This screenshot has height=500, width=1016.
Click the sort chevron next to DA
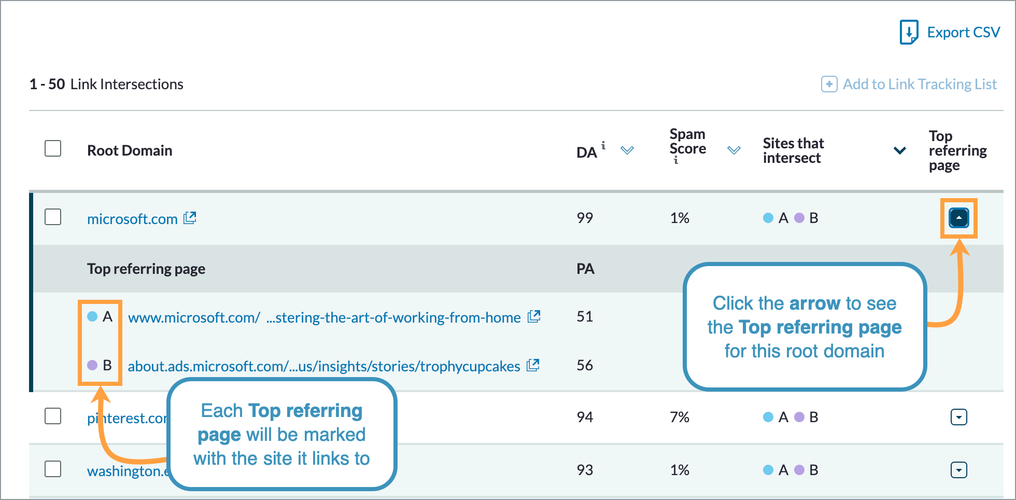coord(627,151)
